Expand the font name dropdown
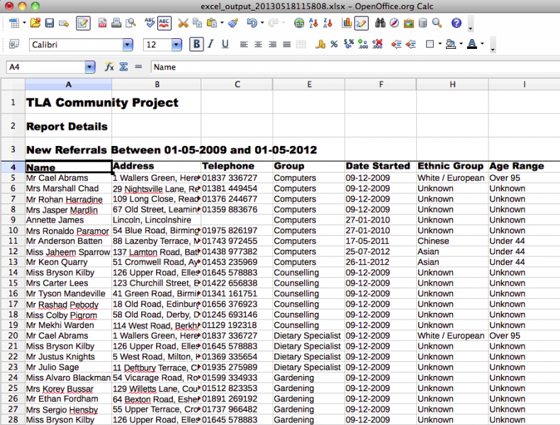 click(x=128, y=45)
